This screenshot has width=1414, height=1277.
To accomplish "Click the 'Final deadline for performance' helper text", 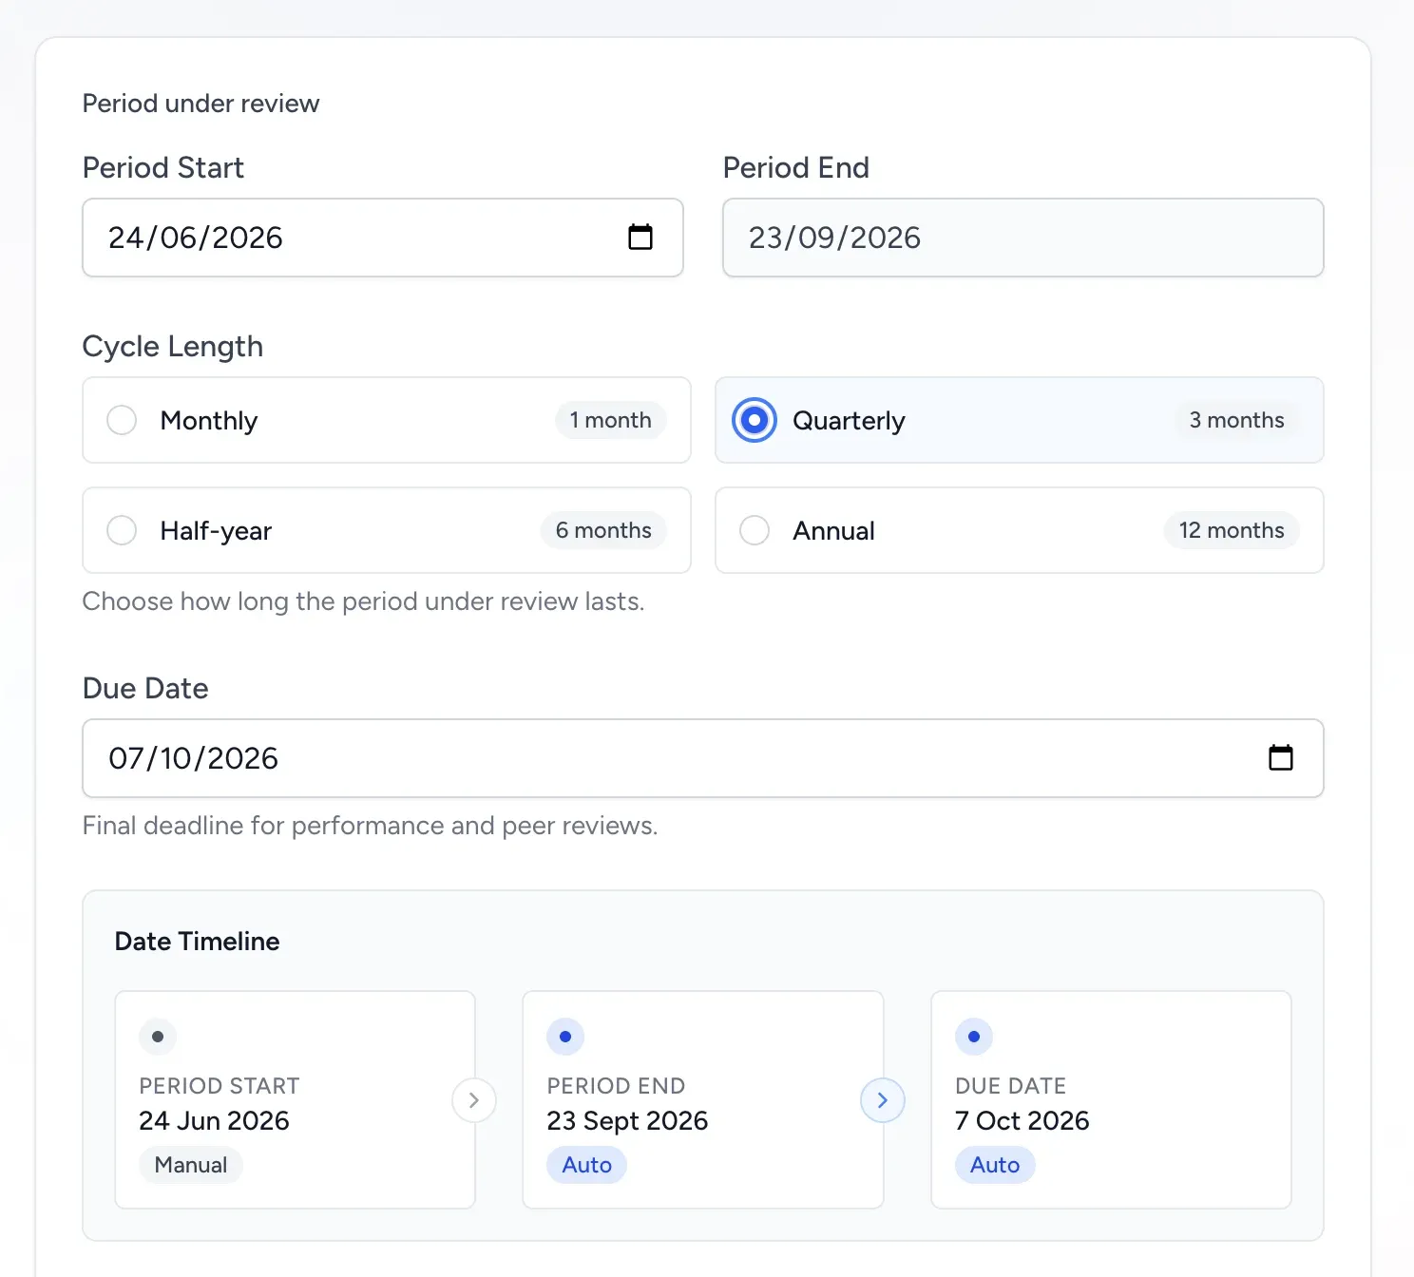I will point(371,826).
